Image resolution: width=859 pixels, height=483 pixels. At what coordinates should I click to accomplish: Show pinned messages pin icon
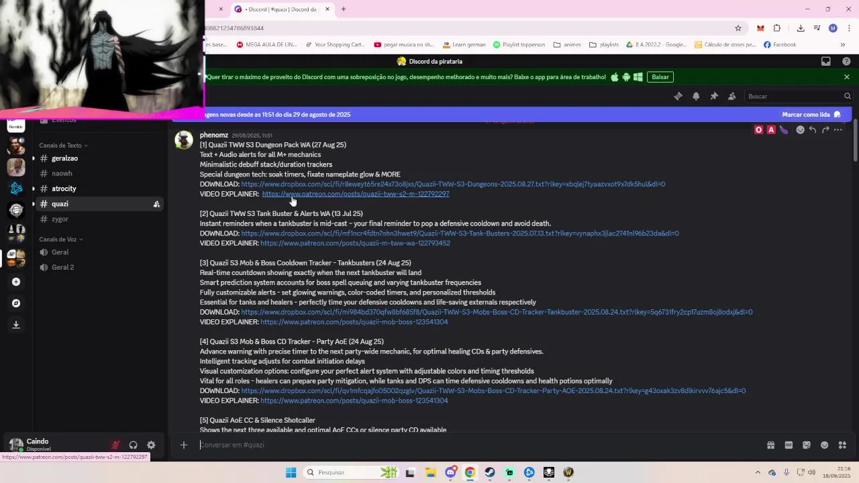[714, 96]
